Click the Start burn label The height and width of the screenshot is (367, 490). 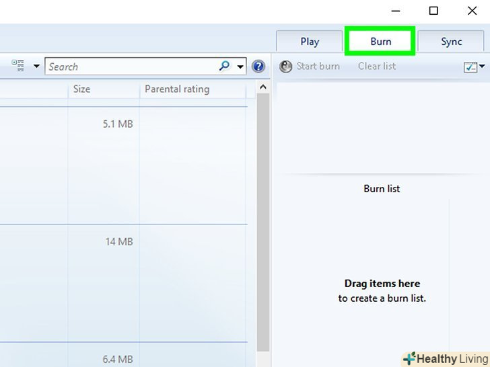coord(318,66)
